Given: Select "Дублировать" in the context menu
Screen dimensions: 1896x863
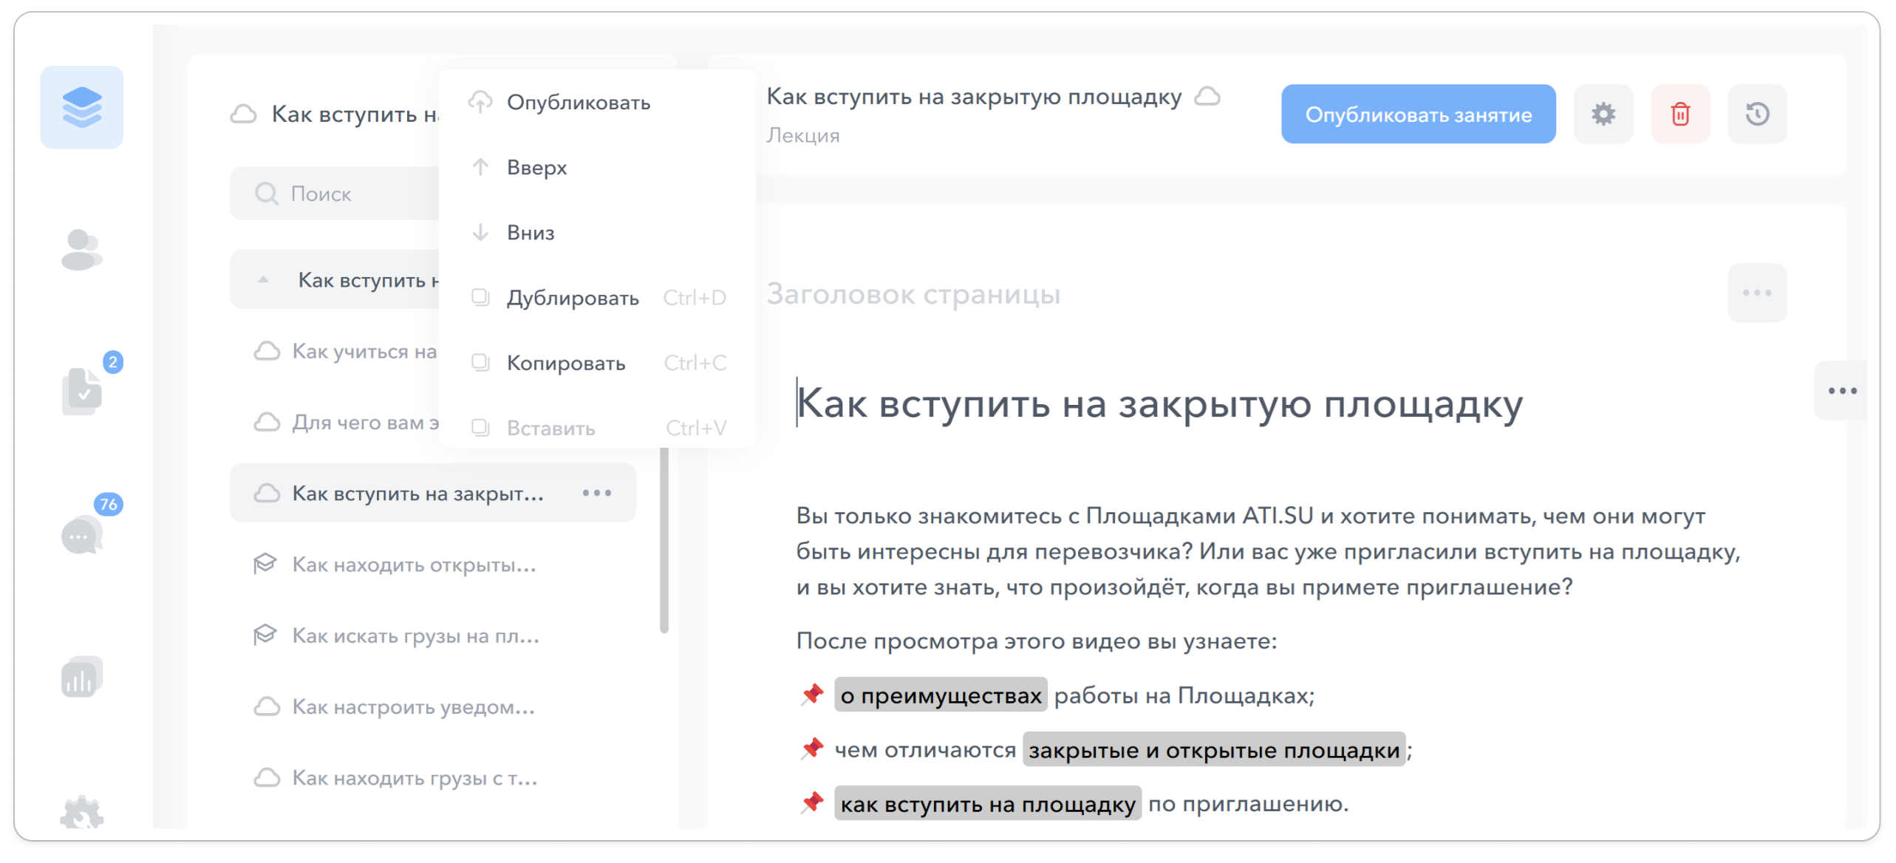Looking at the screenshot, I should pyautogui.click(x=572, y=298).
